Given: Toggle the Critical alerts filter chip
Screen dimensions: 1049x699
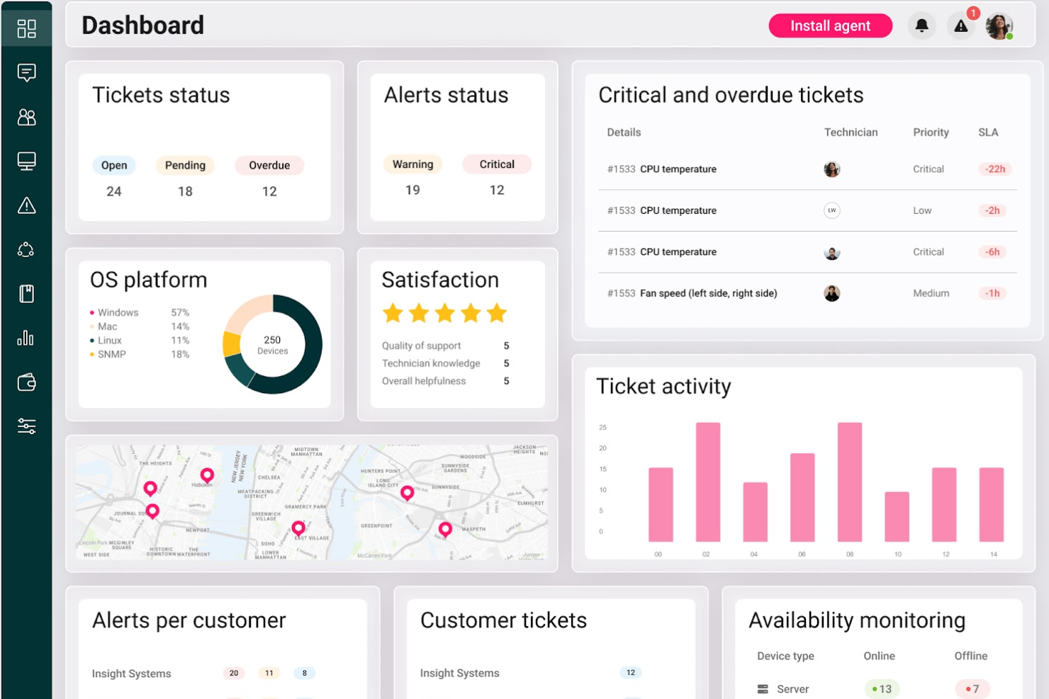Looking at the screenshot, I should coord(497,164).
